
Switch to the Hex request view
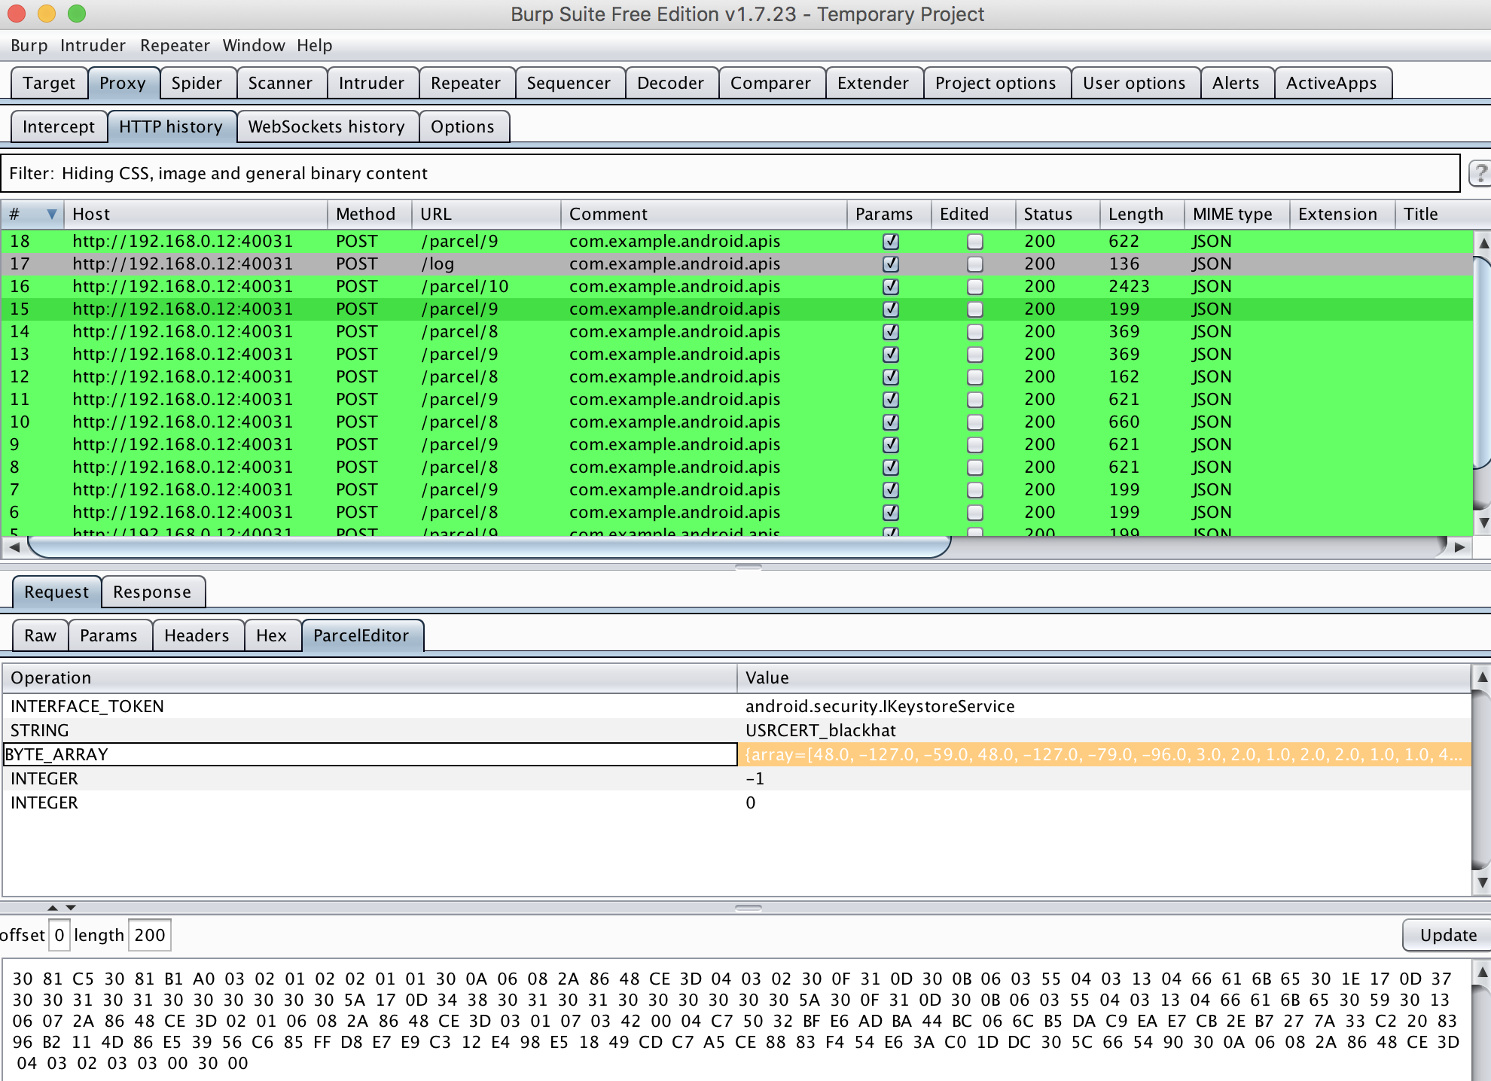271,635
